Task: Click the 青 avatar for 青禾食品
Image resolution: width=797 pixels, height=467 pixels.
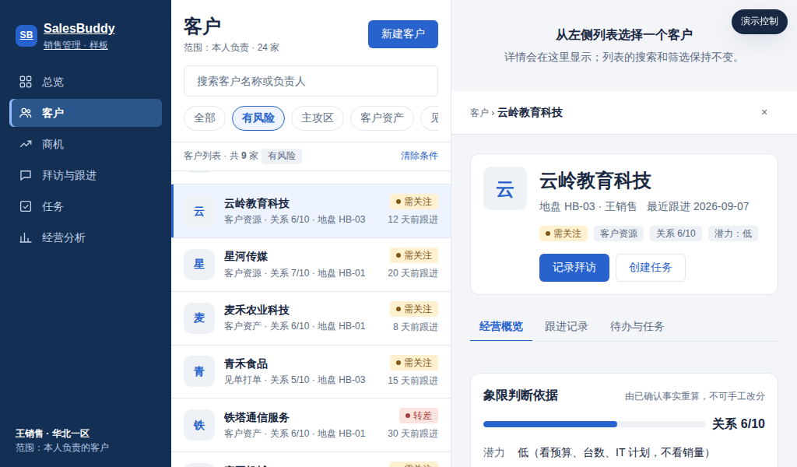Action: [199, 371]
